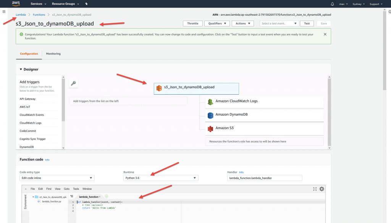Dismiss the green success notification banner
Screen dimensions: 391x223
click(325, 34)
